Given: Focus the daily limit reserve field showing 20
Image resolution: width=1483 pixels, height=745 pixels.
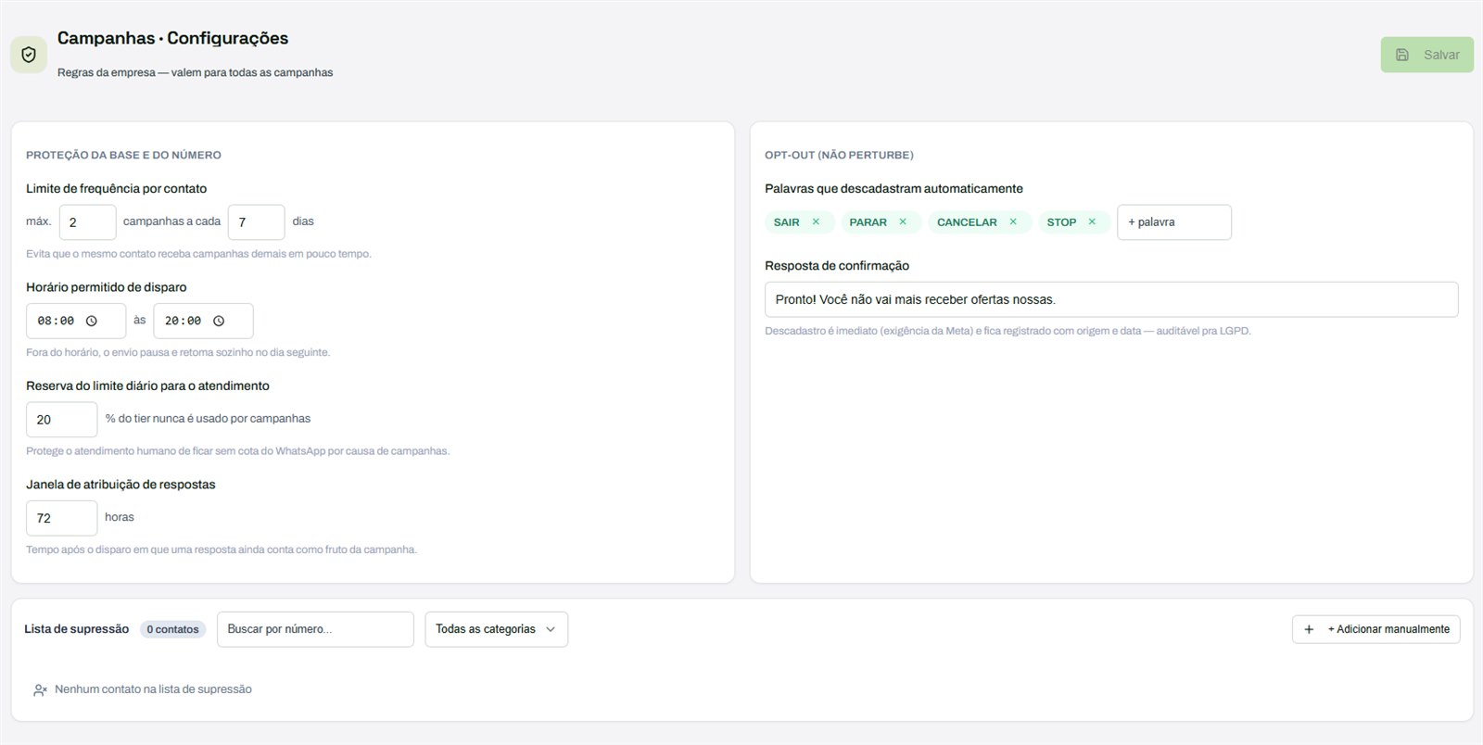Looking at the screenshot, I should pos(61,420).
